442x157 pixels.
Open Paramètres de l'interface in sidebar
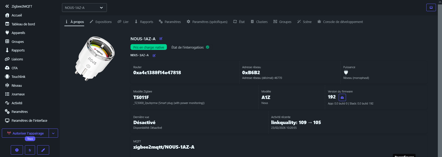click(29, 120)
